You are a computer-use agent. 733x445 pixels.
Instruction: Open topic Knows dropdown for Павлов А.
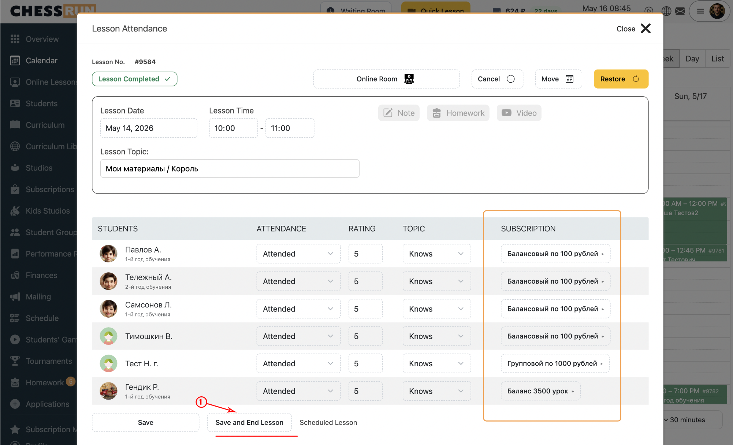437,254
